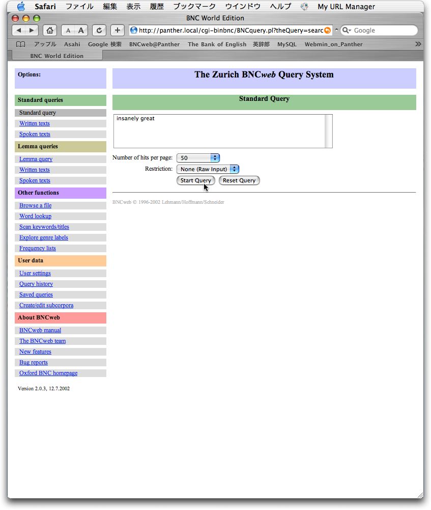Open the アップル bookmark
The width and height of the screenshot is (431, 510).
tap(45, 44)
